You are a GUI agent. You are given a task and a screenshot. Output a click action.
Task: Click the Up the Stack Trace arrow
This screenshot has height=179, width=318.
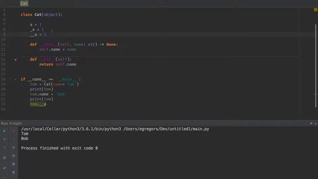pyautogui.click(x=13, y=131)
